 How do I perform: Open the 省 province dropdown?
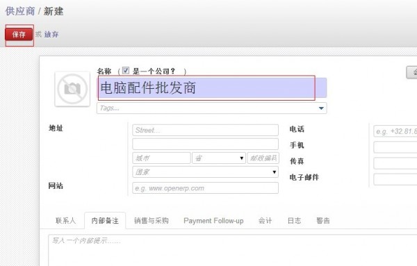[219, 158]
